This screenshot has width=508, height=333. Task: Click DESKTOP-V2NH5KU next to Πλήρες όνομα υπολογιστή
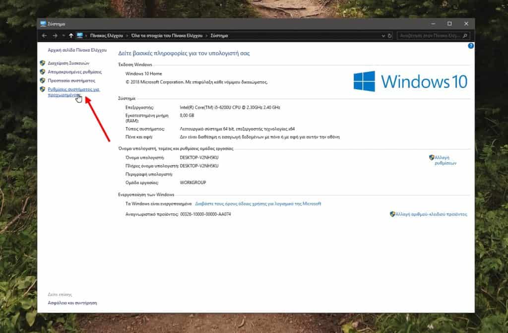199,166
